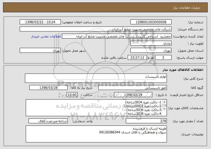Click the need number field 1298001003000008

(151, 22)
